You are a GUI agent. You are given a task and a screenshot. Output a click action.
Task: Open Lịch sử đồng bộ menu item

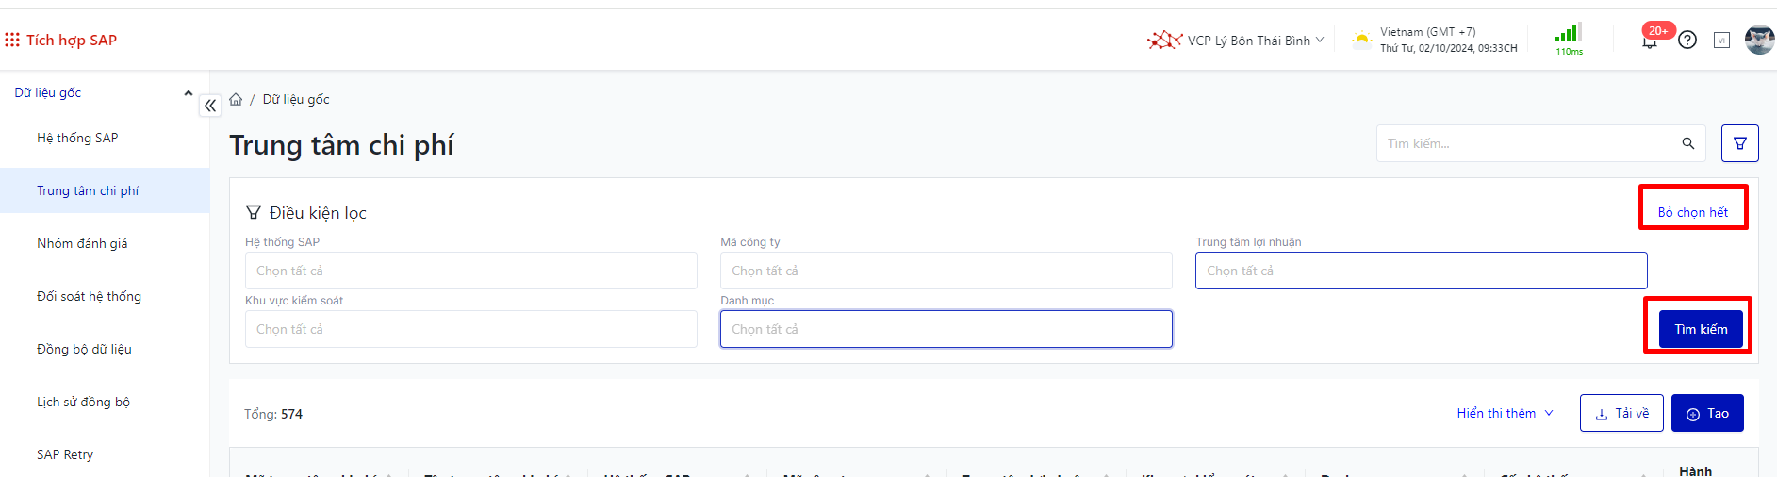pyautogui.click(x=83, y=402)
